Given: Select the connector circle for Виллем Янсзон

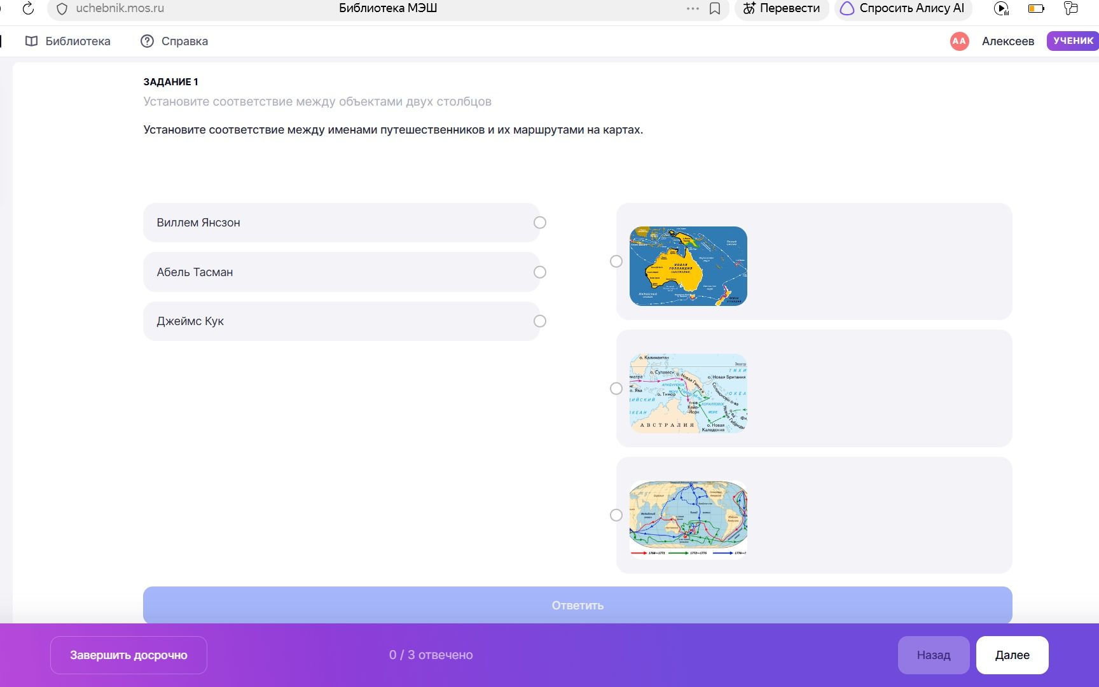Looking at the screenshot, I should (540, 223).
